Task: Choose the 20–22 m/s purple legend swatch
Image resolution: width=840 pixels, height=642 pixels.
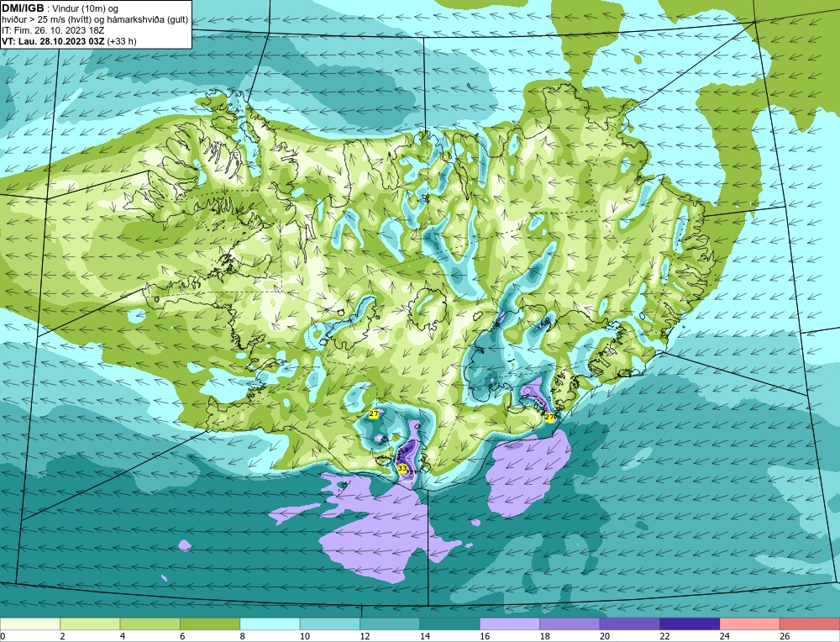Action: 630,624
